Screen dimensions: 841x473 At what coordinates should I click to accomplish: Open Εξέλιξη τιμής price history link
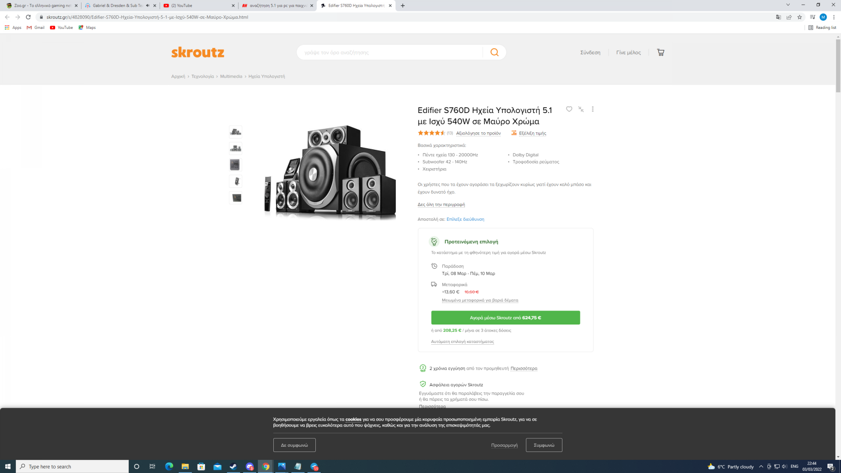[x=532, y=133]
